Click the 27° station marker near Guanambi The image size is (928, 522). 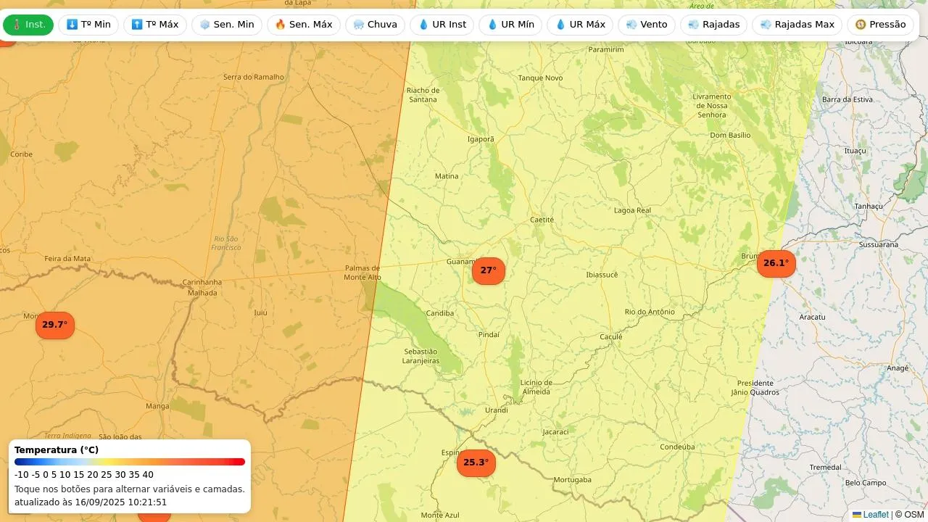tap(489, 270)
